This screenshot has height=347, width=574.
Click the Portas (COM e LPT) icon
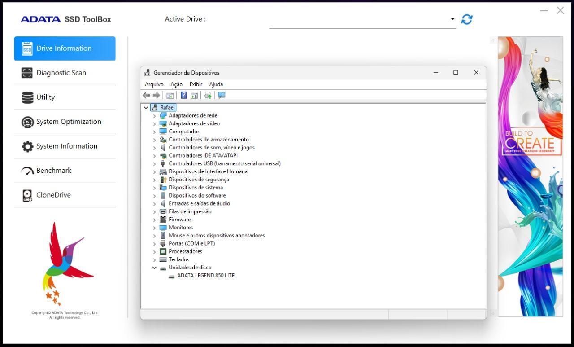pos(163,244)
